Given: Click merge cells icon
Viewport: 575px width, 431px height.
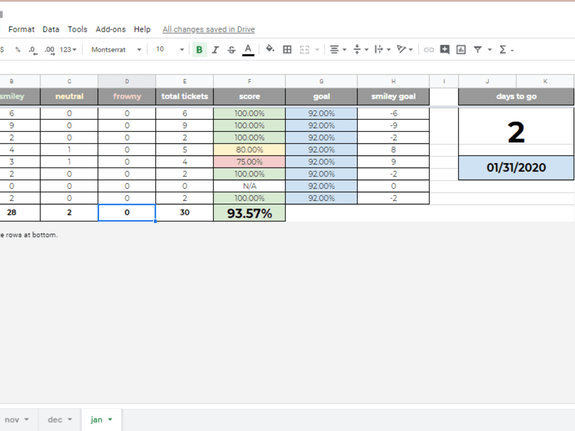Looking at the screenshot, I should (305, 49).
